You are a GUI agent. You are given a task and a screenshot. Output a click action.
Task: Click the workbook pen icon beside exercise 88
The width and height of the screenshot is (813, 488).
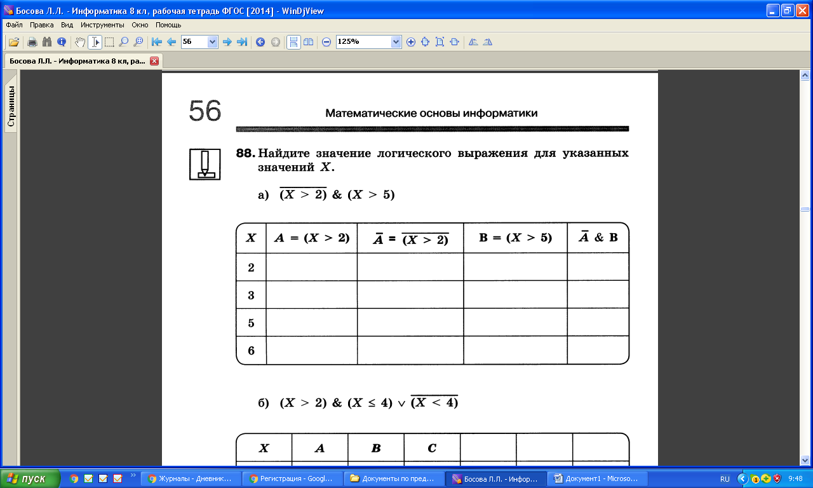pos(205,164)
